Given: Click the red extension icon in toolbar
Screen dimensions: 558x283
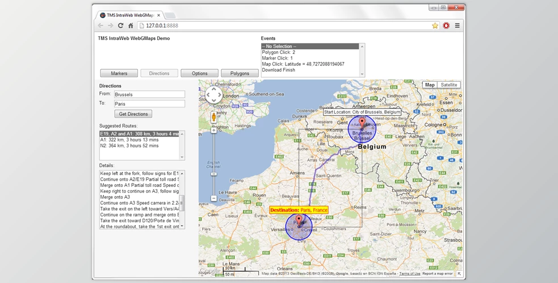Looking at the screenshot, I should coord(446,26).
